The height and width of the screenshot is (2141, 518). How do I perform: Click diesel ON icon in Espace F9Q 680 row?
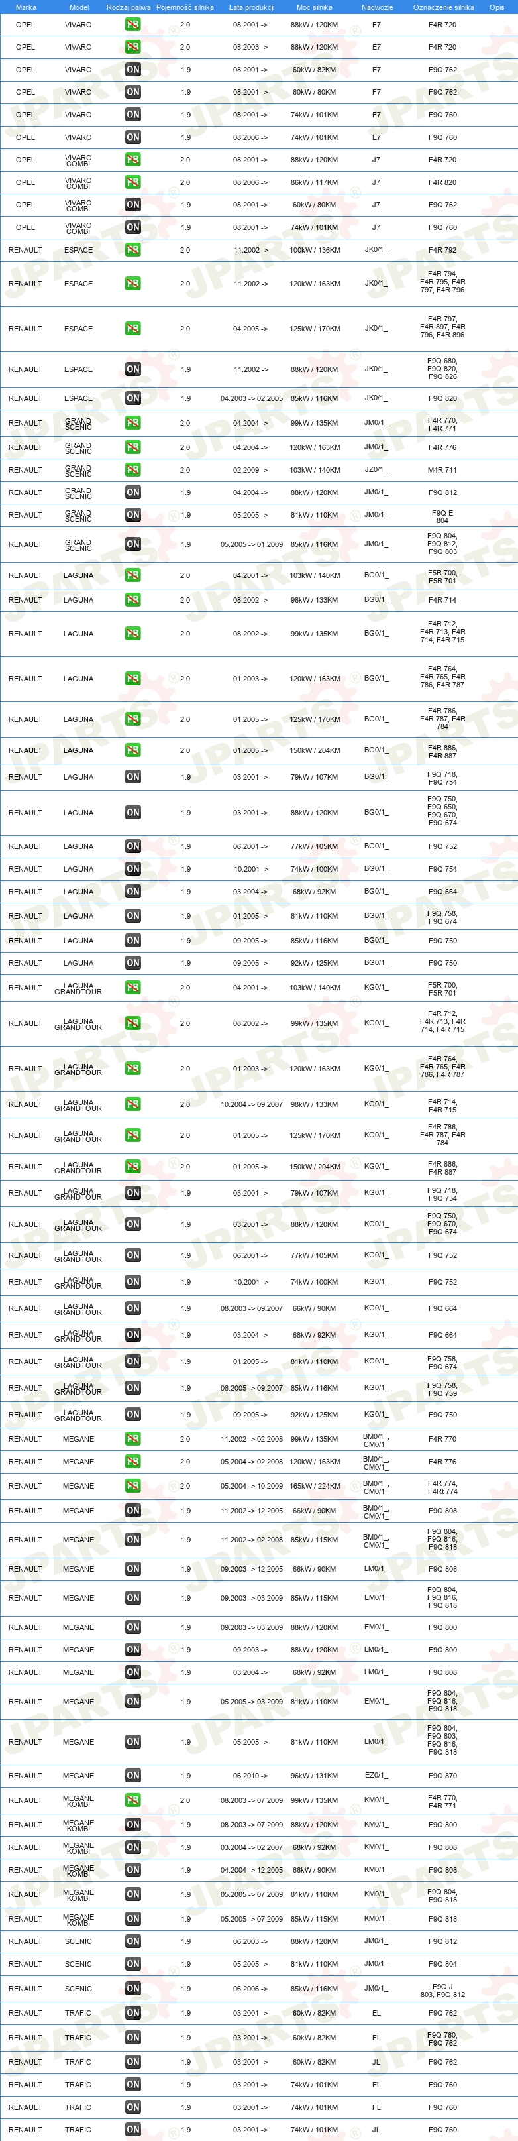(x=133, y=369)
